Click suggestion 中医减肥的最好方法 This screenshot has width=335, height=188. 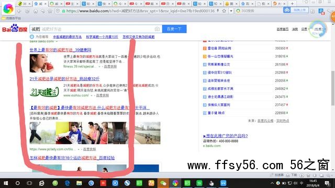[68, 37]
